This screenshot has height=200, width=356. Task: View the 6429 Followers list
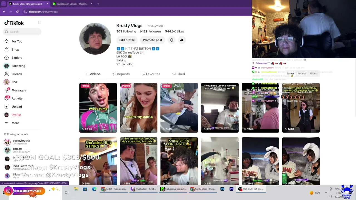click(x=150, y=31)
